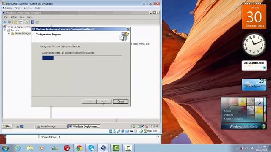Viewport: 271px width, 152px height.
Task: Click the green Refresh toolbar icon
Action: (x=26, y=22)
